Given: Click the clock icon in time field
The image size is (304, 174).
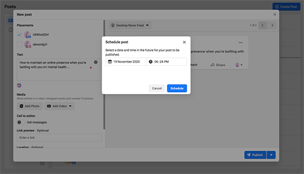Looking at the screenshot, I should pos(151,62).
